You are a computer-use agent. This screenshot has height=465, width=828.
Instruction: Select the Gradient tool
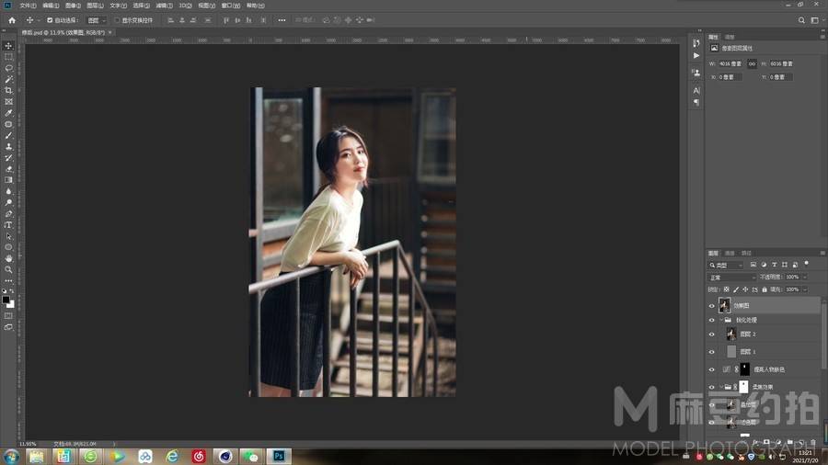8,180
